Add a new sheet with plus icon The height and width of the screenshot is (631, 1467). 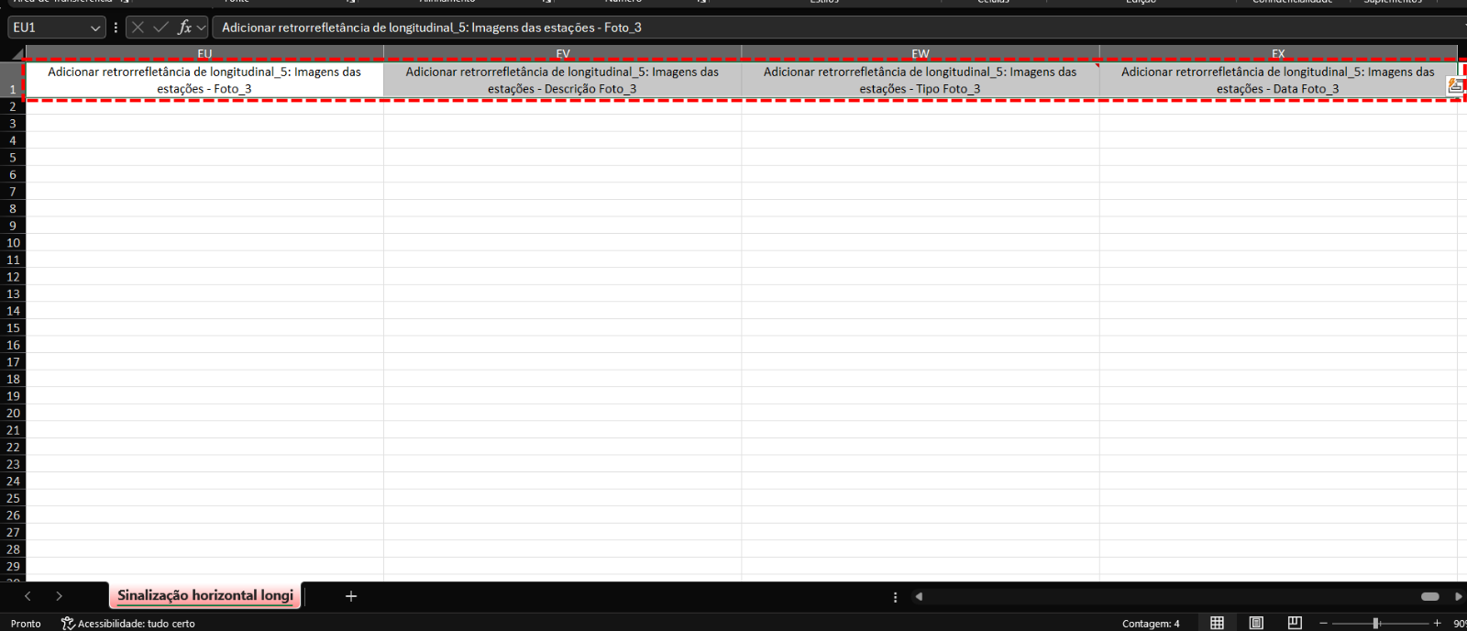point(350,596)
